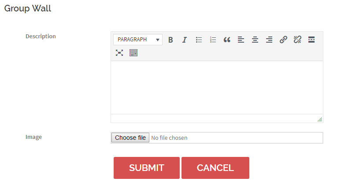The height and width of the screenshot is (189, 337).
Task: Insert a Read More tag
Action: [x=311, y=40]
